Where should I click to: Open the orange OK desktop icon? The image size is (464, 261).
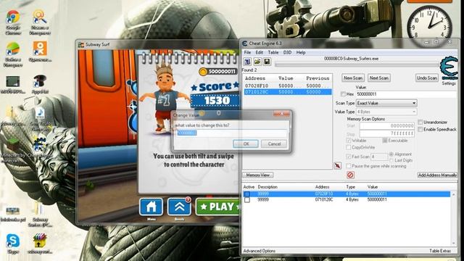(x=40, y=51)
